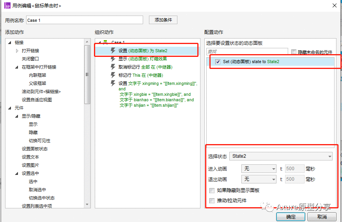This screenshot has width=342, height=222.
Task: Select 切换选中状态 action
Action: coord(42,198)
